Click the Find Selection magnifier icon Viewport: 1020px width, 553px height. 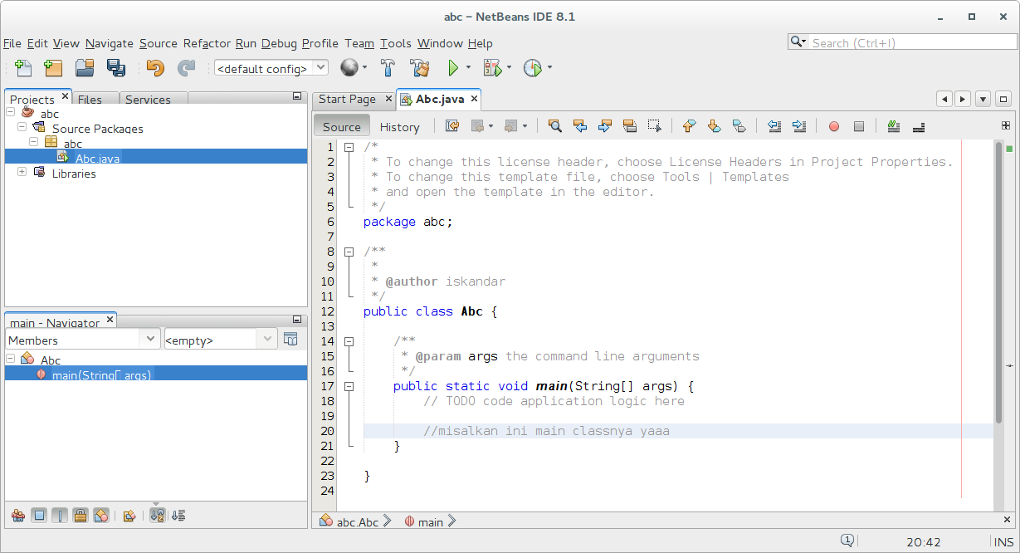pyautogui.click(x=555, y=126)
